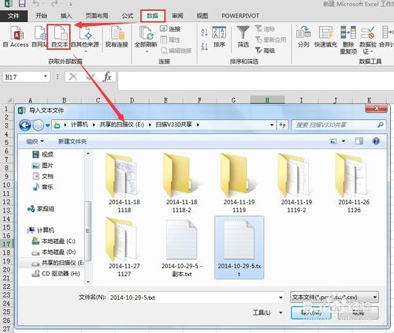
Task: Expand the file type filter dropdown
Action: point(334,297)
